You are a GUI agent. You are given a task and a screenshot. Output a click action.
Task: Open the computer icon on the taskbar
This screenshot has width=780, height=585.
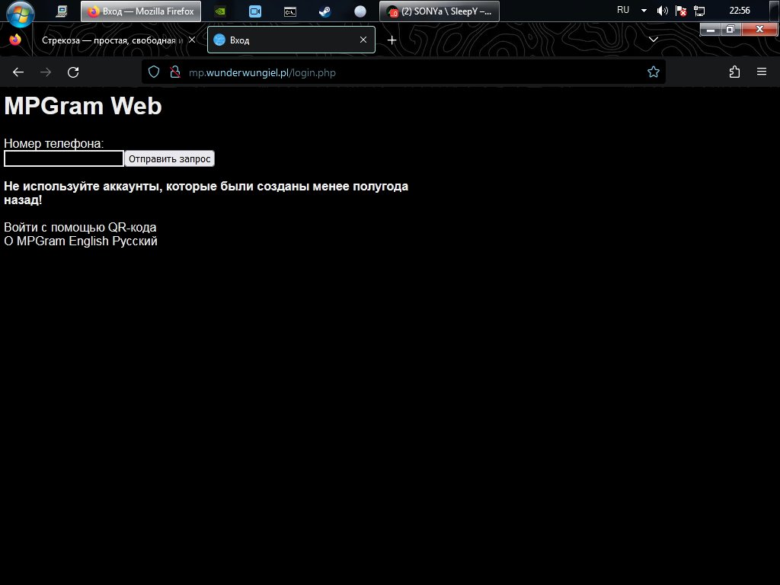[x=62, y=11]
